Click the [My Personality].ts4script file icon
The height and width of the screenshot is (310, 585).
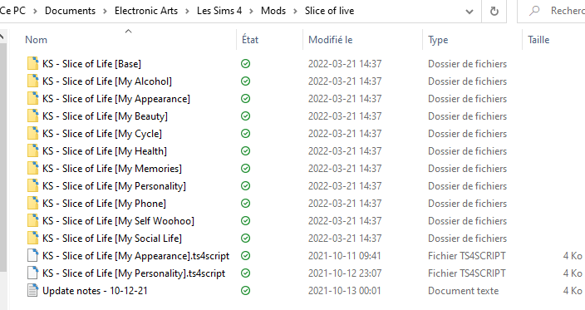coord(33,273)
